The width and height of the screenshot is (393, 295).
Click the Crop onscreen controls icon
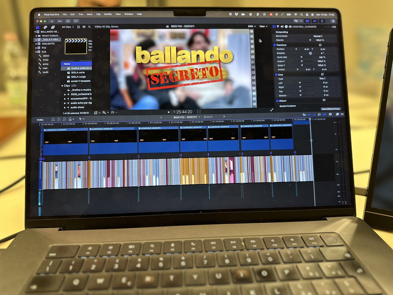322,75
